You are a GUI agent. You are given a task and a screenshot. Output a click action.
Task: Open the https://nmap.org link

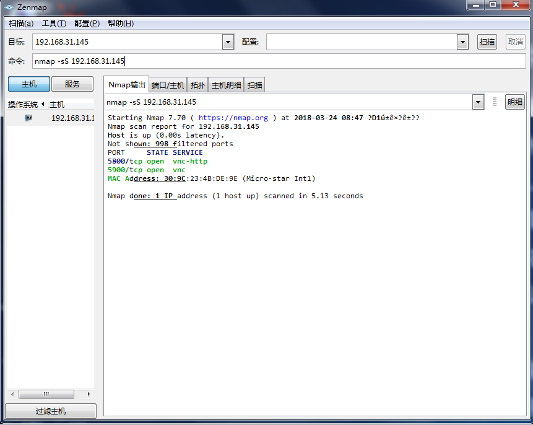(233, 118)
